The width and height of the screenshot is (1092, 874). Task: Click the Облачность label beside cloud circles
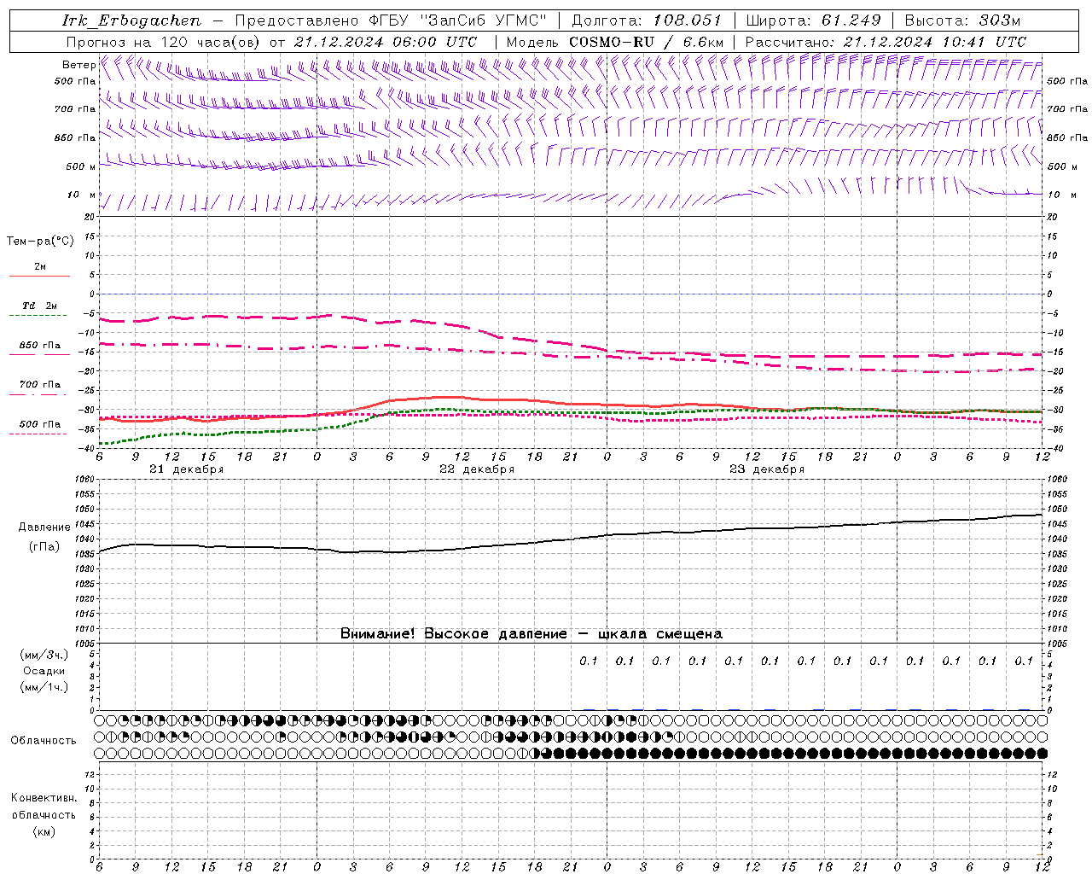(x=44, y=741)
